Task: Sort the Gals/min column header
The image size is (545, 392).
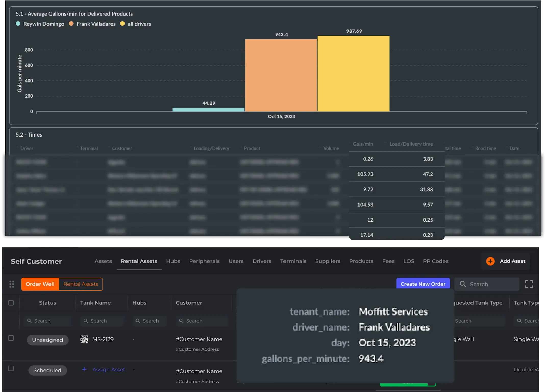Action: (363, 144)
